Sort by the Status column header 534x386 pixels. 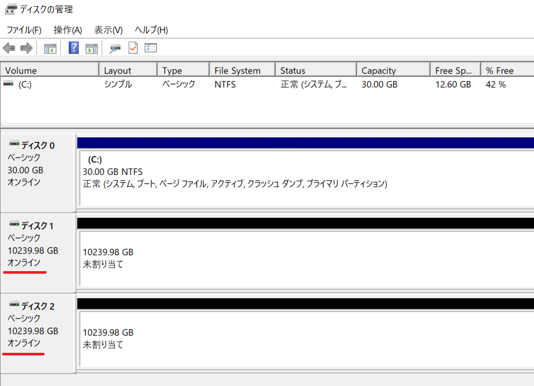pos(316,70)
